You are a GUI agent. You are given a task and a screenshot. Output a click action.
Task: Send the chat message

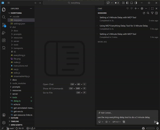(155, 122)
